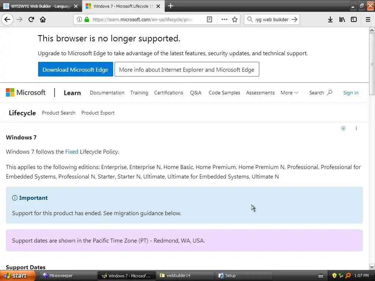375x281 pixels.
Task: Close the WYSIWYG Web Builder tab
Action: [x=76, y=6]
